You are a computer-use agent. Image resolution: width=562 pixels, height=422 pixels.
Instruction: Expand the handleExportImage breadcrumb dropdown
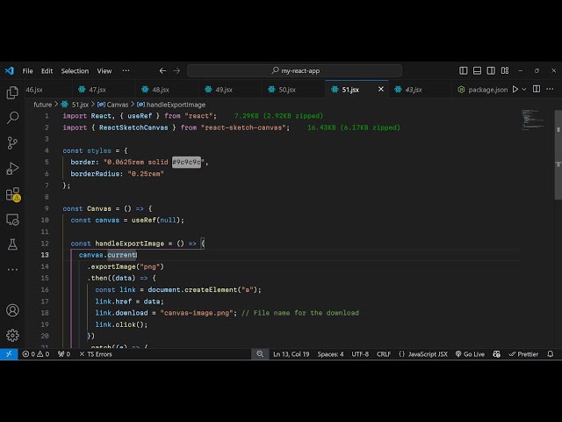(x=175, y=104)
